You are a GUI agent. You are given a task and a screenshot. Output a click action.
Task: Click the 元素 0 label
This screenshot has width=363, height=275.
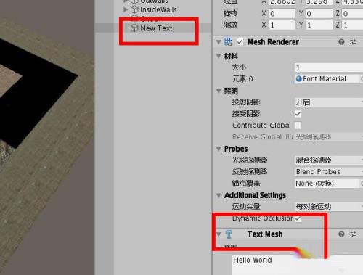[242, 79]
